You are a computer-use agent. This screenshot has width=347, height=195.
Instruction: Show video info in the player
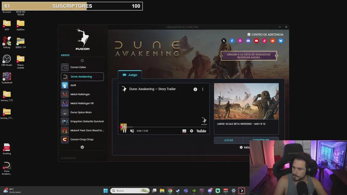(195, 89)
